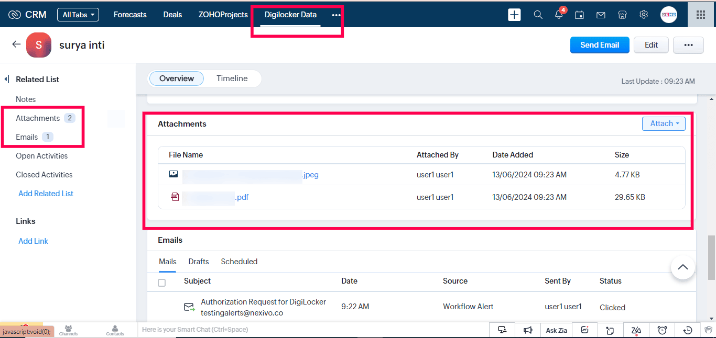Open the ZOHOProjects tab
This screenshot has width=716, height=338.
click(223, 15)
